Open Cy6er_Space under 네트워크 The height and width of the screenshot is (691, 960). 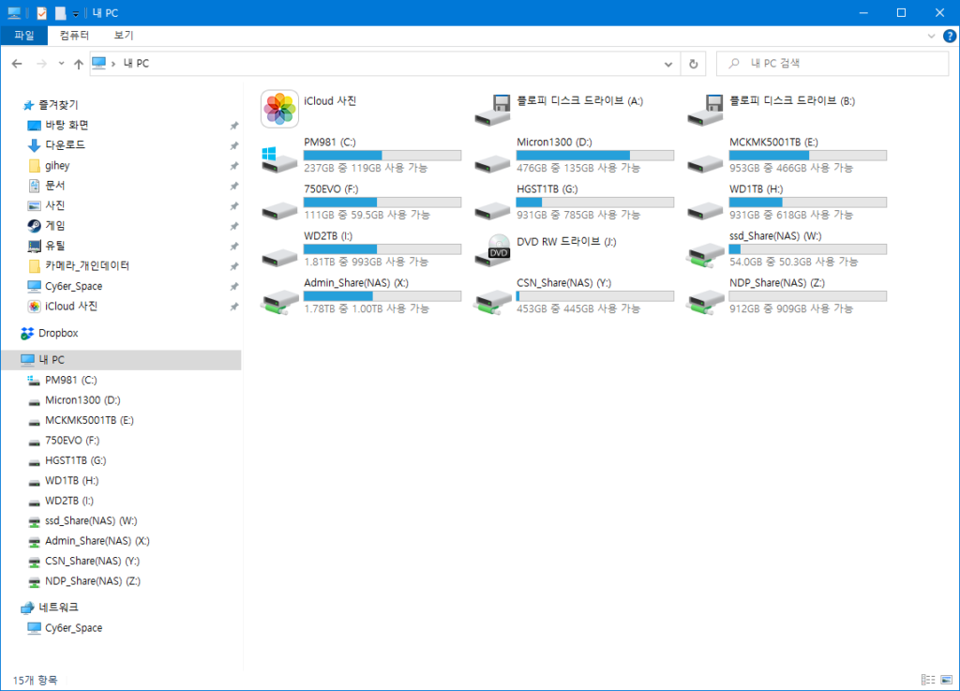[x=73, y=628]
